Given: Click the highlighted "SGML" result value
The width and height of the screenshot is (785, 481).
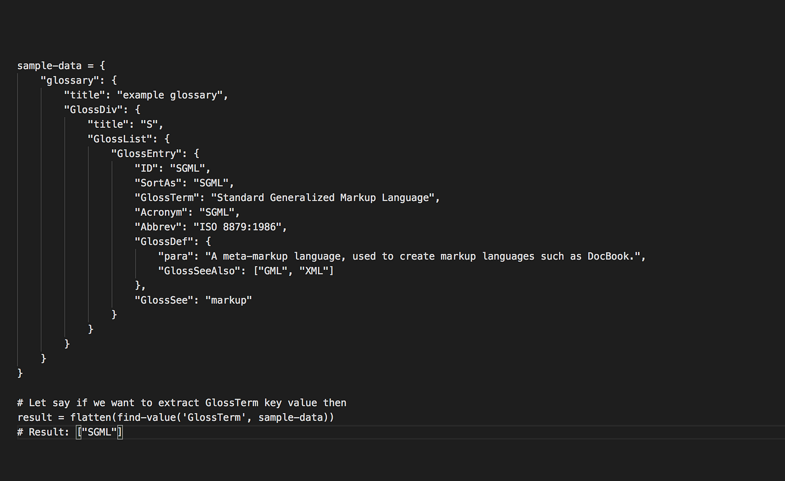Looking at the screenshot, I should tap(99, 432).
